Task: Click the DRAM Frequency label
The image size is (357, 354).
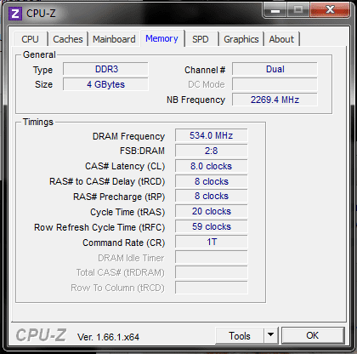Action: [x=128, y=136]
